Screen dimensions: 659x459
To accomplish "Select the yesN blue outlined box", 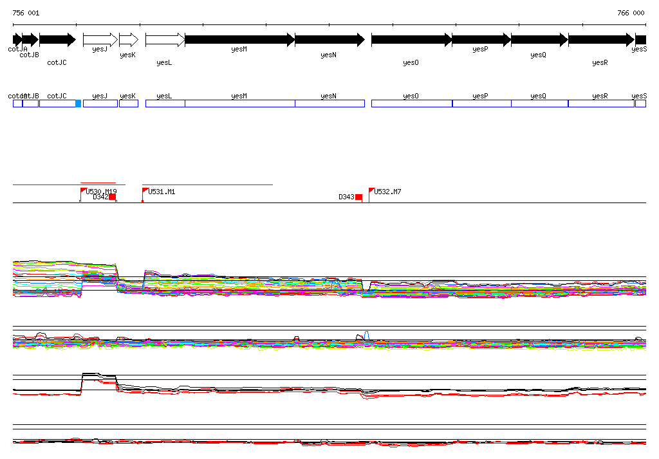I will tap(330, 104).
